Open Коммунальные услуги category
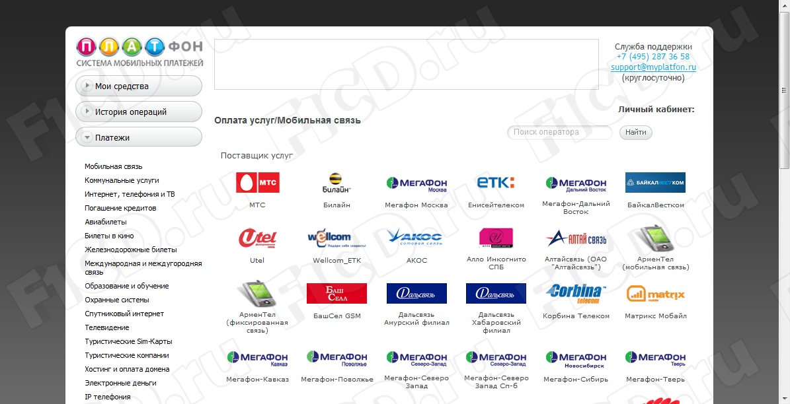Image resolution: width=790 pixels, height=404 pixels. point(122,180)
